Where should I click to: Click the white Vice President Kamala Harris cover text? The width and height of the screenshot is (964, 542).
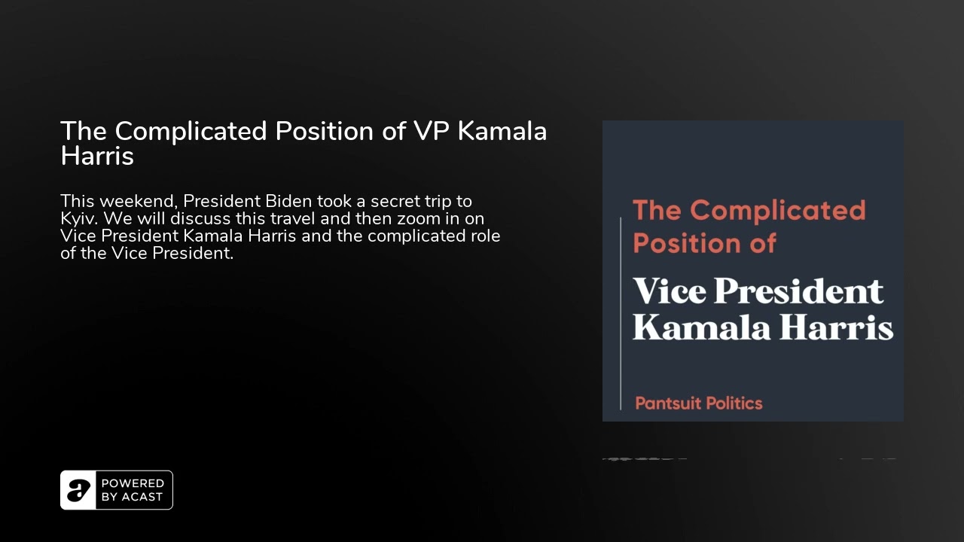[x=762, y=309]
